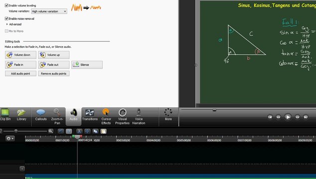Open the Transitions tab
The height and width of the screenshot is (179, 316).
point(90,115)
